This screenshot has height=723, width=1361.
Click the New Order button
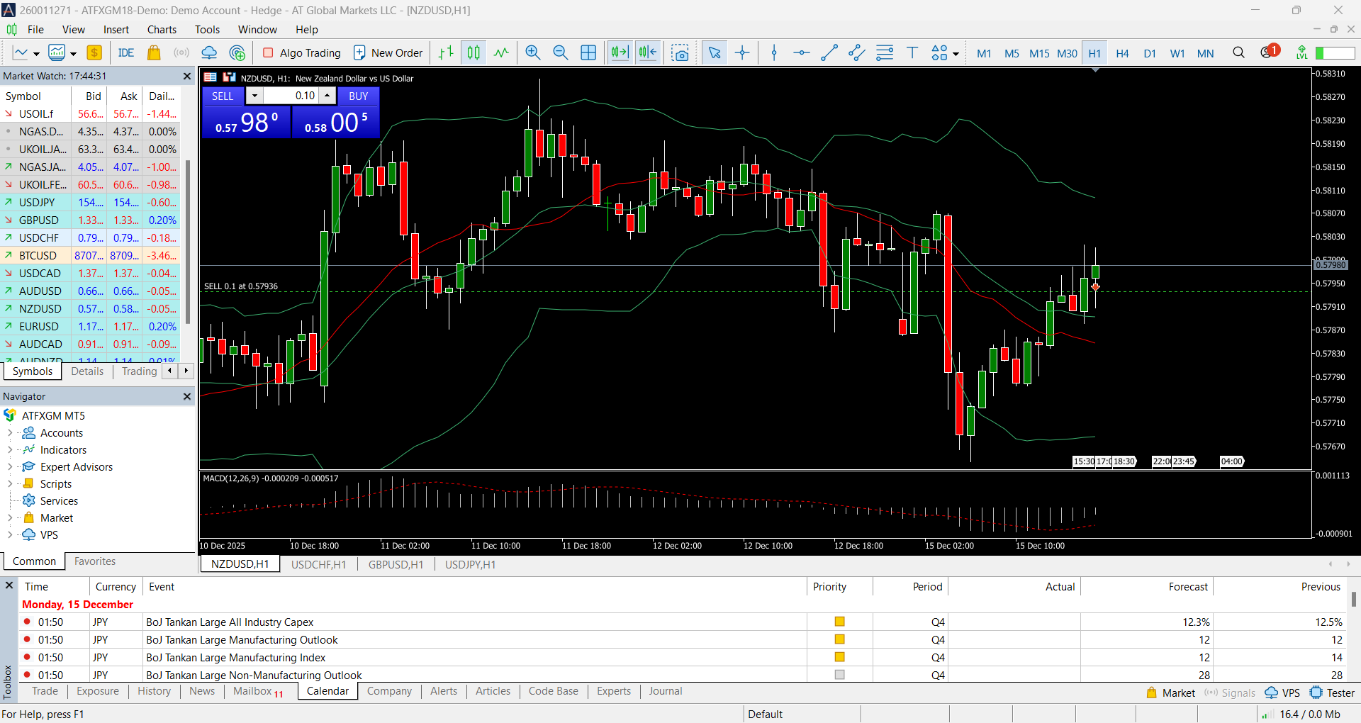(388, 52)
